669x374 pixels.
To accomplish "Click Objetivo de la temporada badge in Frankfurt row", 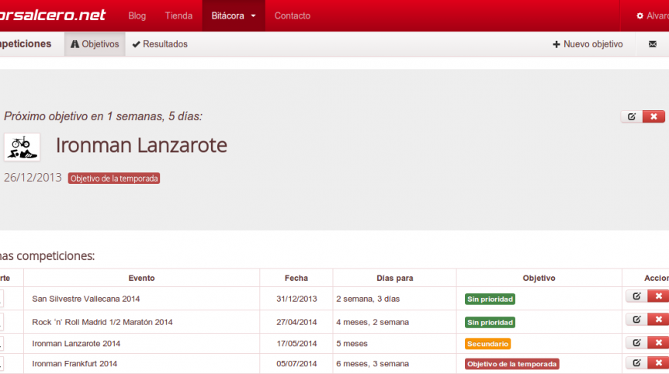I will (x=512, y=364).
